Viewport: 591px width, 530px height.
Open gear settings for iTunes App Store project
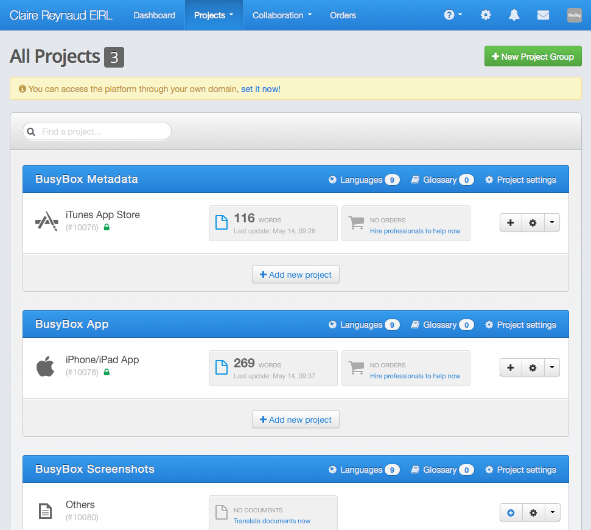coord(533,222)
